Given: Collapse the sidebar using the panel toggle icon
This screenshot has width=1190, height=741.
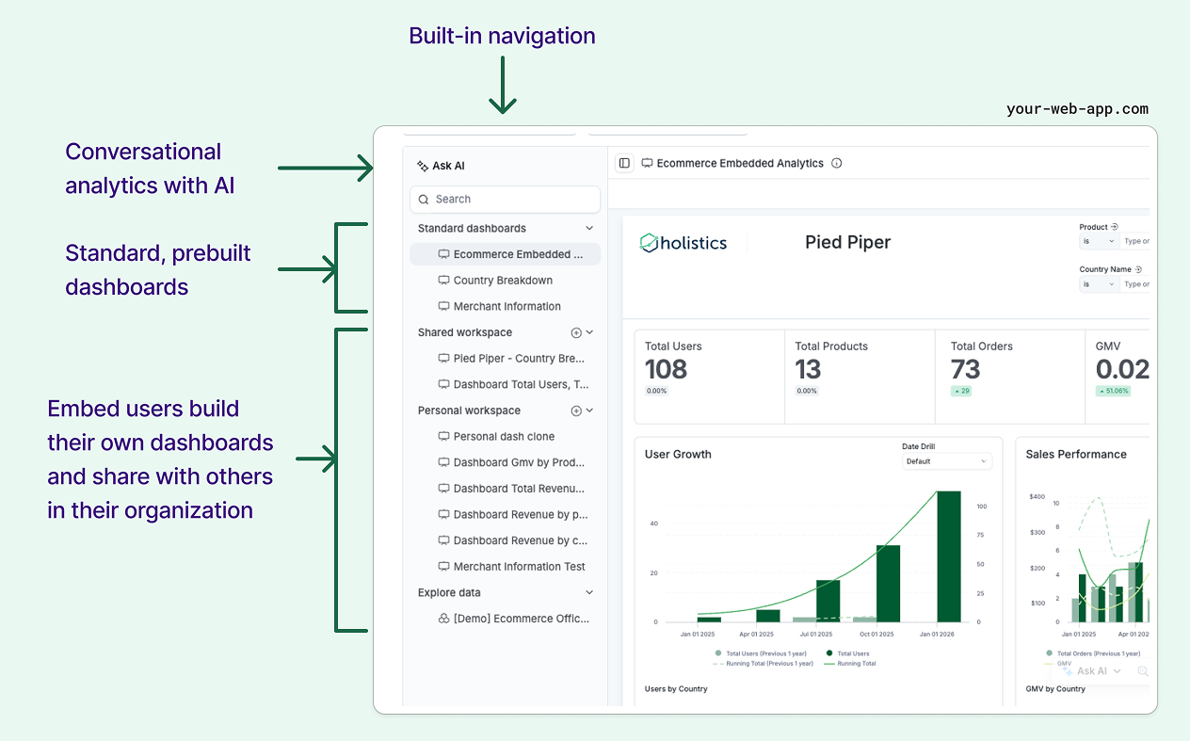Looking at the screenshot, I should point(624,162).
